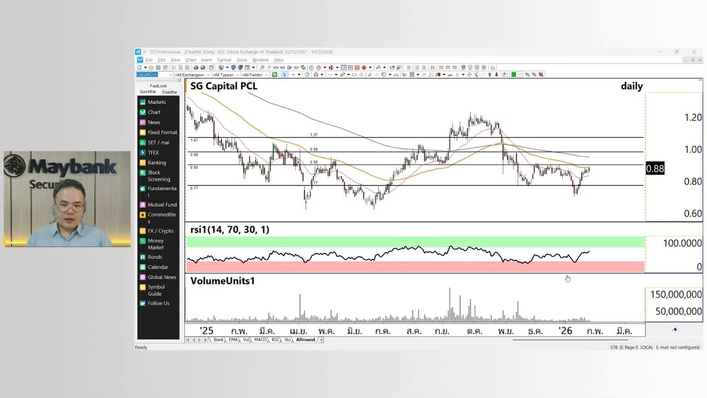This screenshot has height=398, width=707.
Task: Open the Format menu
Action: (x=224, y=60)
